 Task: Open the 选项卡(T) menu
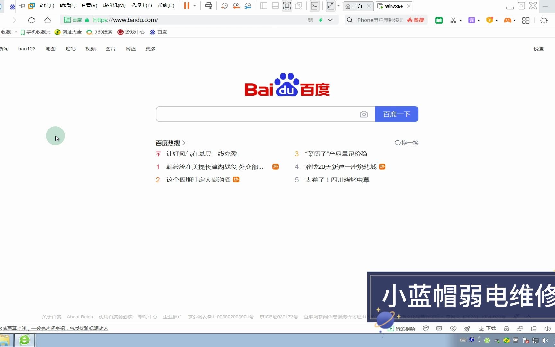tap(142, 5)
